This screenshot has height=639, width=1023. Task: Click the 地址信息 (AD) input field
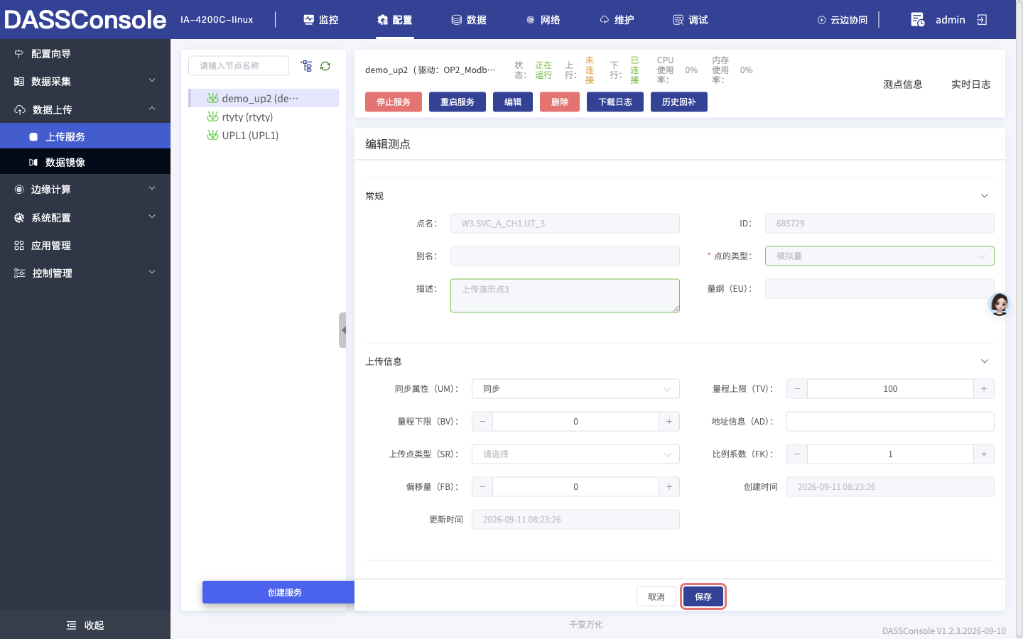[x=890, y=422]
